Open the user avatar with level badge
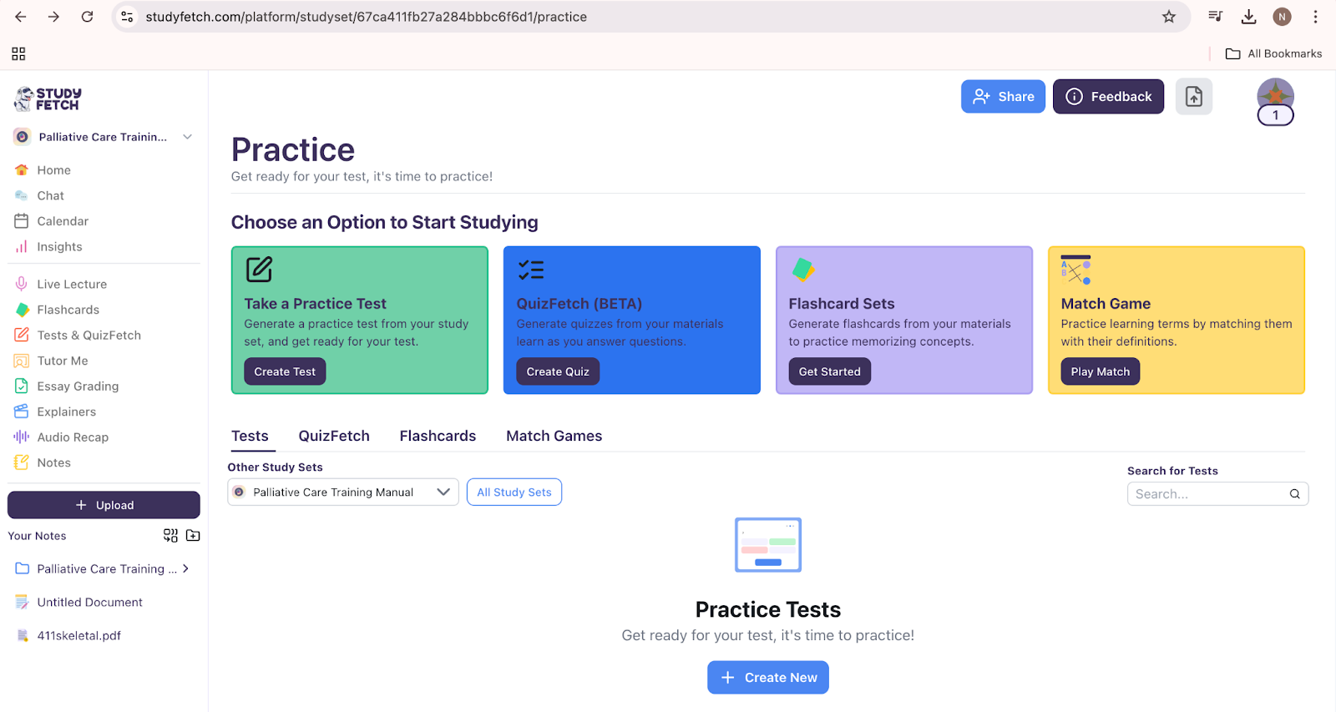1336x712 pixels. pyautogui.click(x=1275, y=102)
